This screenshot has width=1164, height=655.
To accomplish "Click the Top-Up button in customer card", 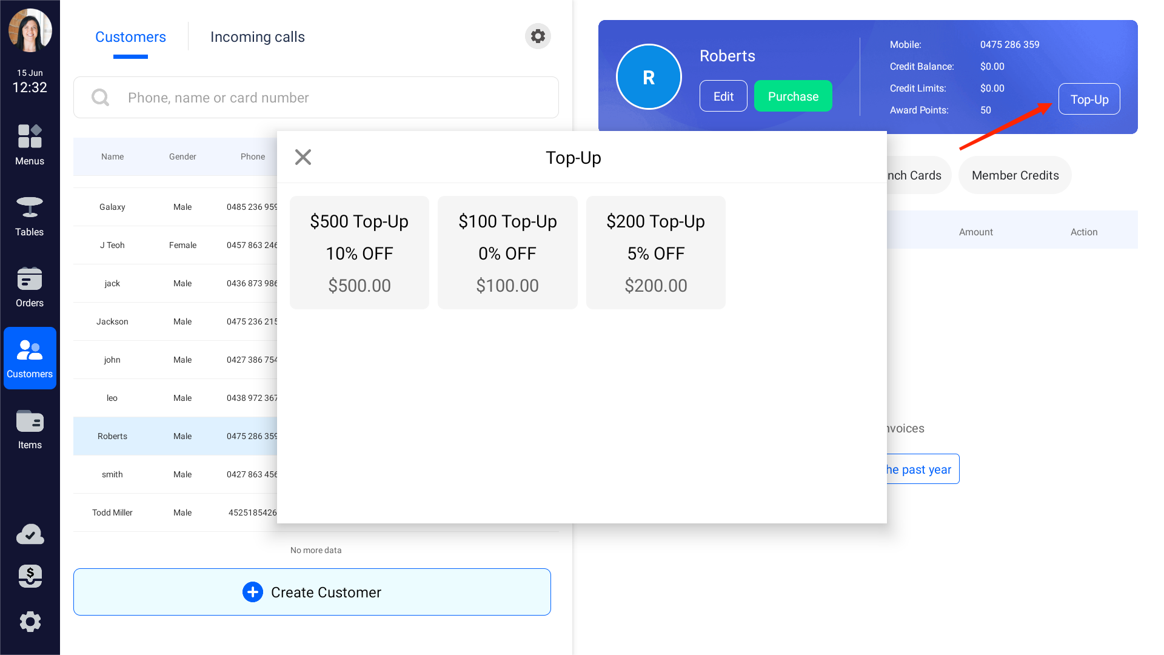I will tap(1089, 99).
